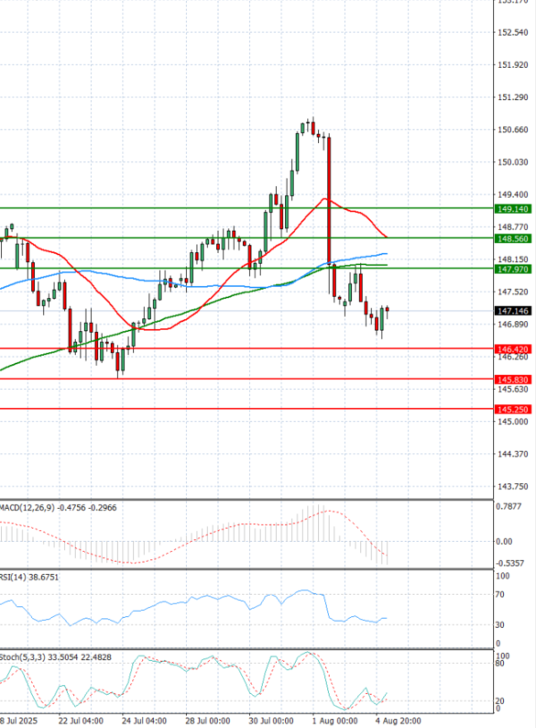The width and height of the screenshot is (536, 728).
Task: Click the 150.660 price axis value
Action: point(513,130)
